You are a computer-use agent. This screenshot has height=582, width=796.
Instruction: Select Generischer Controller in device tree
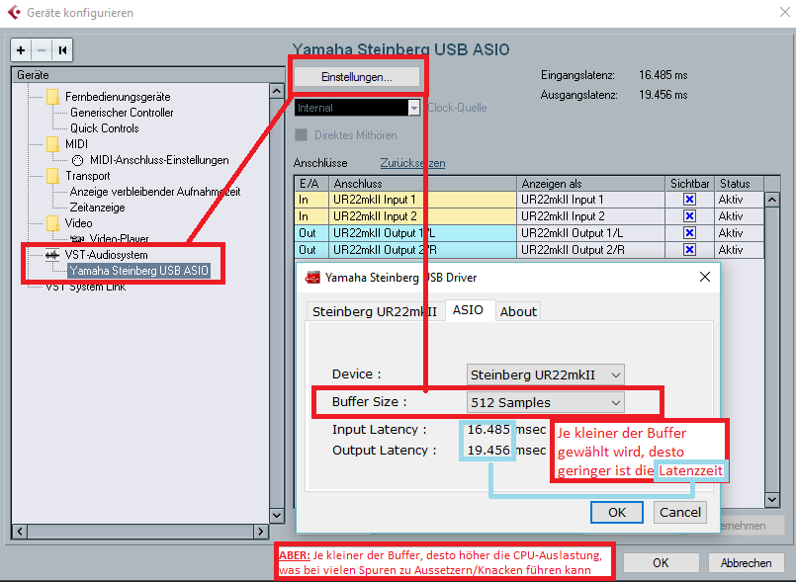coord(122,113)
